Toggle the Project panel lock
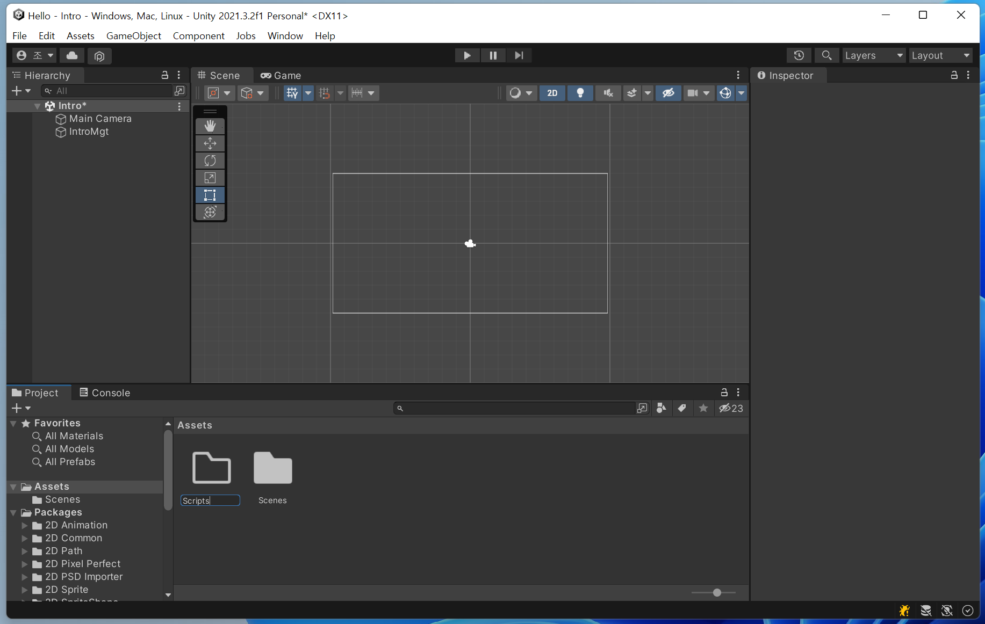 [x=724, y=393]
